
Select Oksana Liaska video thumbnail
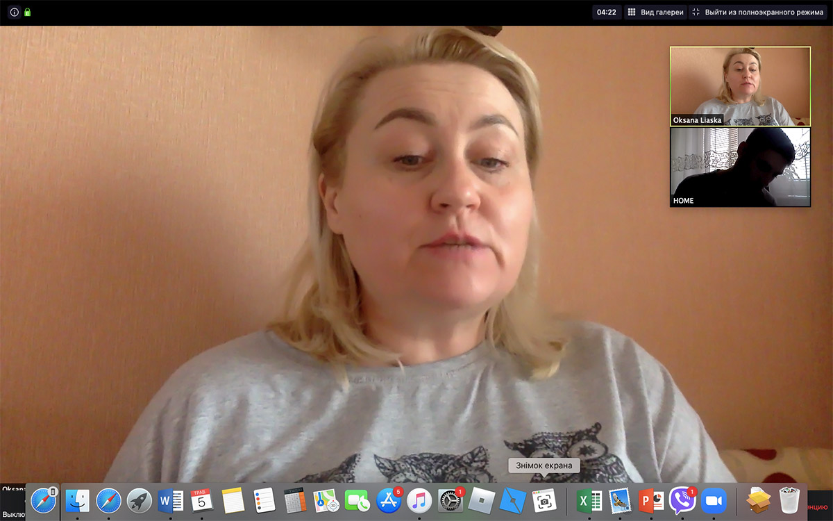tap(740, 86)
